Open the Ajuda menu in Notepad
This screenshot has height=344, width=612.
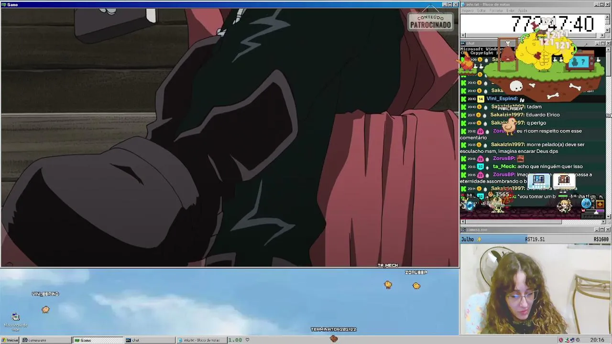pyautogui.click(x=523, y=11)
